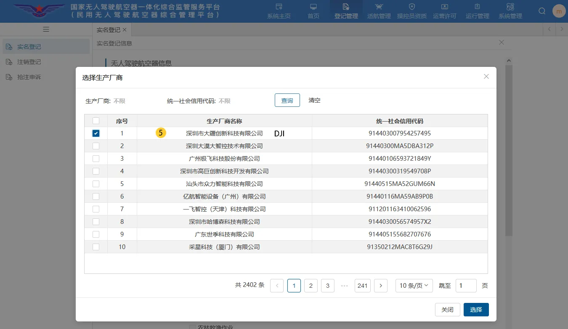The height and width of the screenshot is (329, 568).
Task: Confirm with the 选择 button
Action: point(476,309)
